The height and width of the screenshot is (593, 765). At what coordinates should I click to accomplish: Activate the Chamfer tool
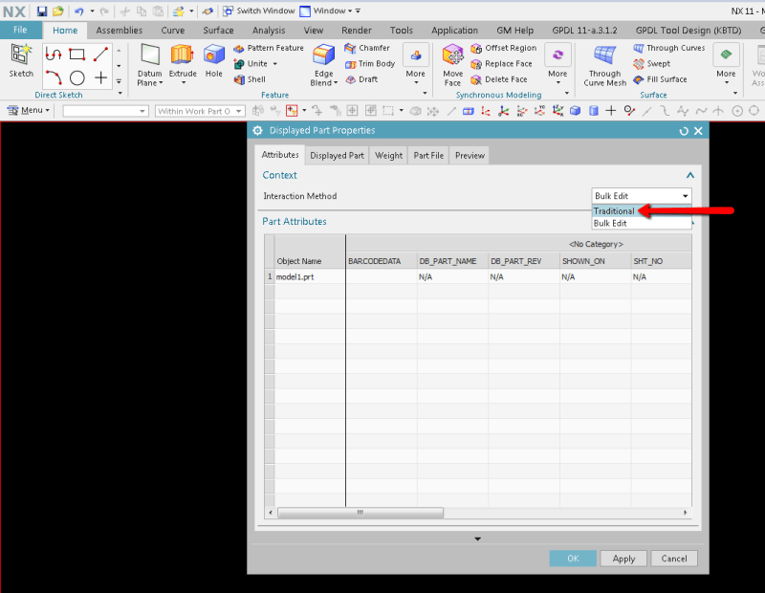pos(367,48)
